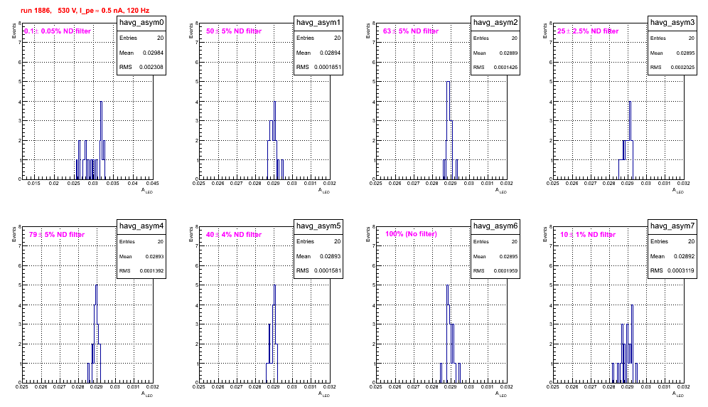Click Mean value 0.02893 in havg_asym4
The width and height of the screenshot is (708, 407).
pos(154,256)
